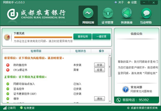The width and height of the screenshot is (161, 111).
Task: Click the 重新检测 button
Action: (83, 37)
